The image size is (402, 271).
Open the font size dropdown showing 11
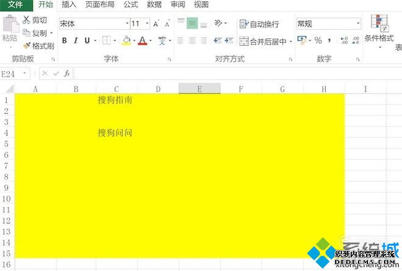pos(147,24)
